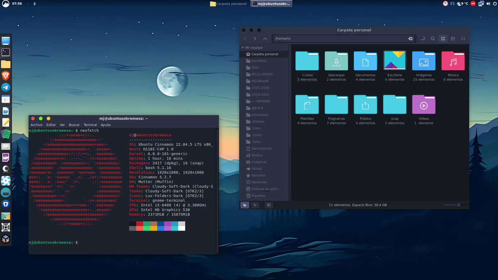Screen dimensions: 498x280
Task: Select the Programas folder
Action: tap(336, 110)
